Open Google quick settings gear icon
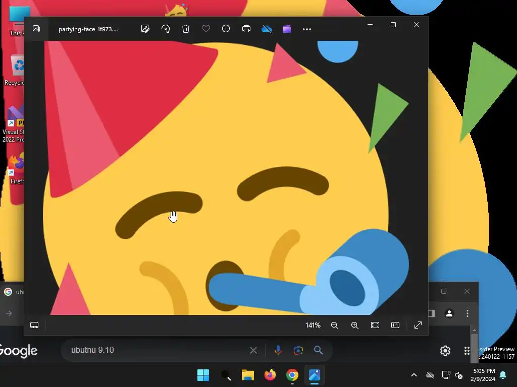 pyautogui.click(x=445, y=351)
